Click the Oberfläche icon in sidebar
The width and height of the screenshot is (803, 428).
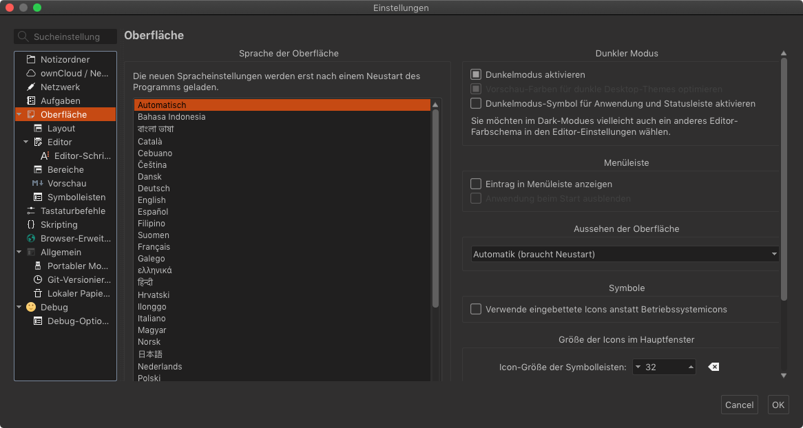click(x=31, y=115)
